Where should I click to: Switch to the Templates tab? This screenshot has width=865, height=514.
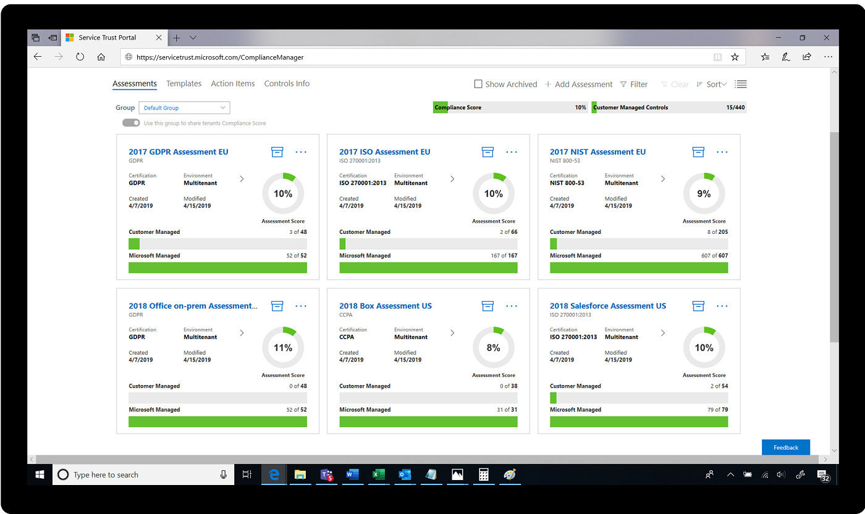pyautogui.click(x=183, y=83)
